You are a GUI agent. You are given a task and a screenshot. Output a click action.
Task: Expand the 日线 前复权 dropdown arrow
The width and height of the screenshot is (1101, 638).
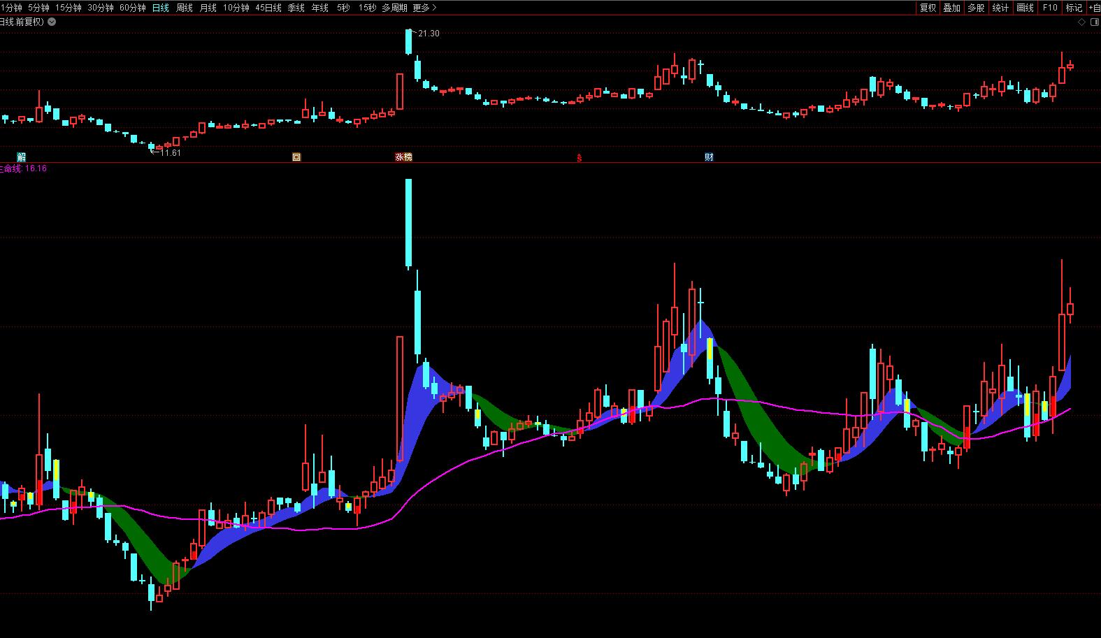coord(52,22)
